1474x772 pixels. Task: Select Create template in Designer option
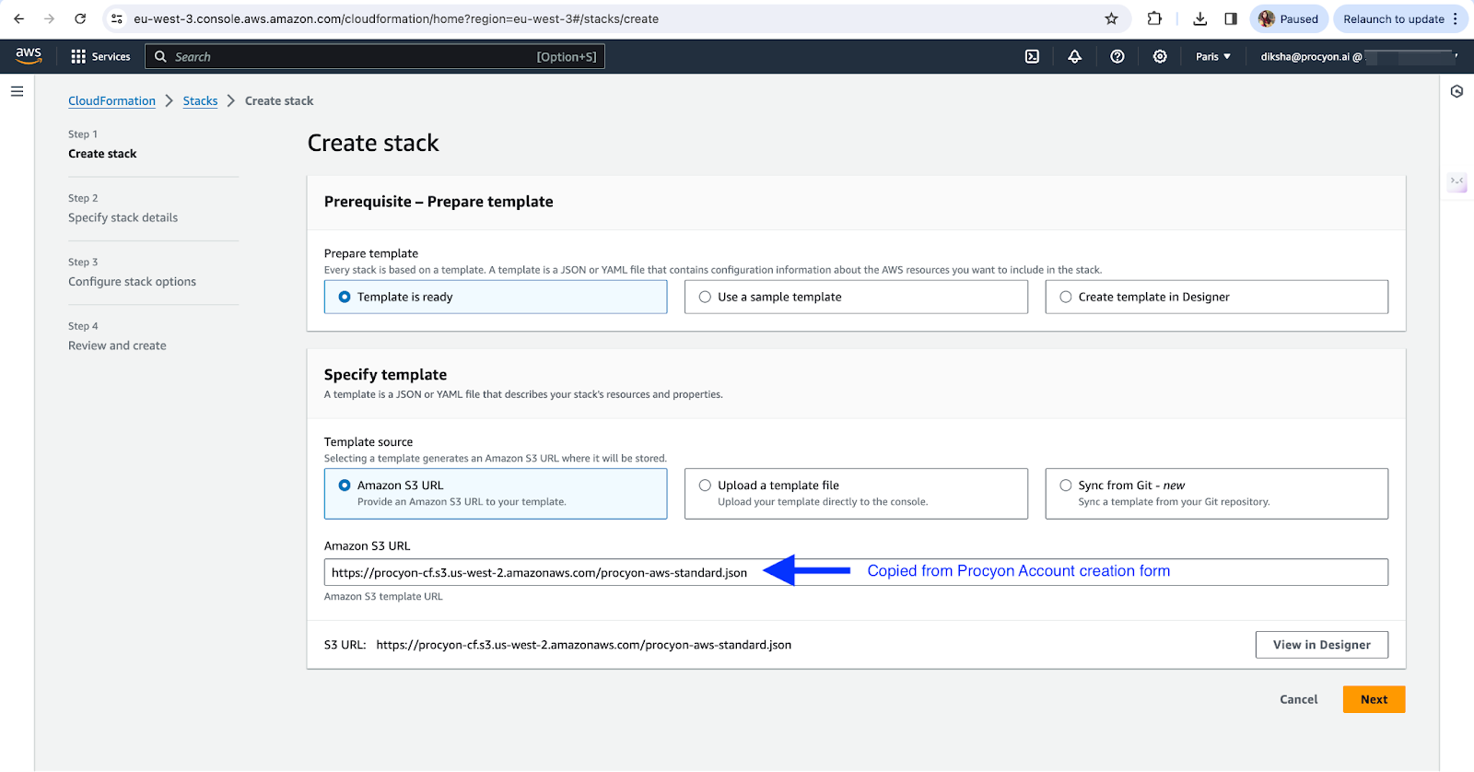tap(1066, 297)
